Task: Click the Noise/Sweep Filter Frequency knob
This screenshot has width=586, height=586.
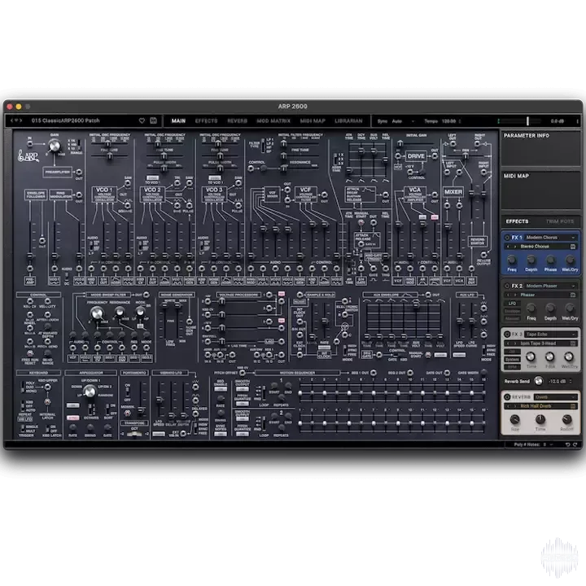Action: tap(97, 313)
